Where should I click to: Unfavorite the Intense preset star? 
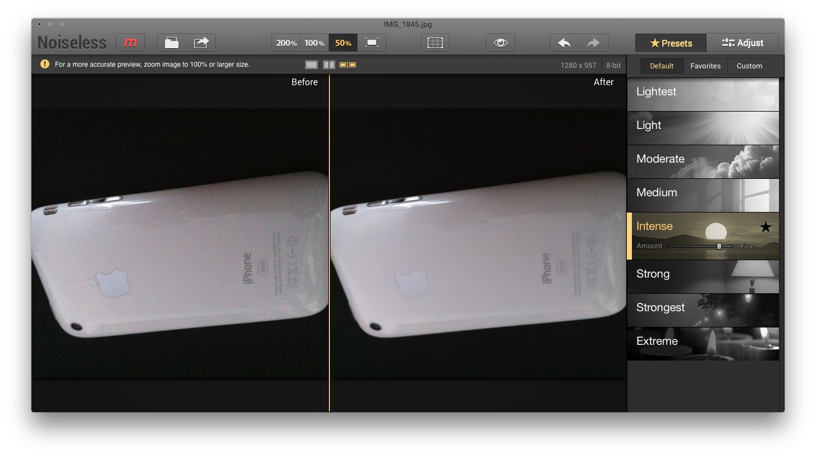(765, 227)
